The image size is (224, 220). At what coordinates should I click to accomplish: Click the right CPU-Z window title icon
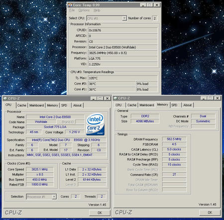click(x=115, y=98)
